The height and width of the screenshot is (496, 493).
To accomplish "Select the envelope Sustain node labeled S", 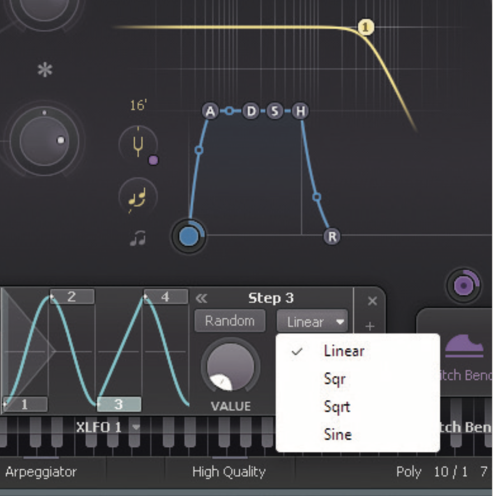I will [x=274, y=111].
